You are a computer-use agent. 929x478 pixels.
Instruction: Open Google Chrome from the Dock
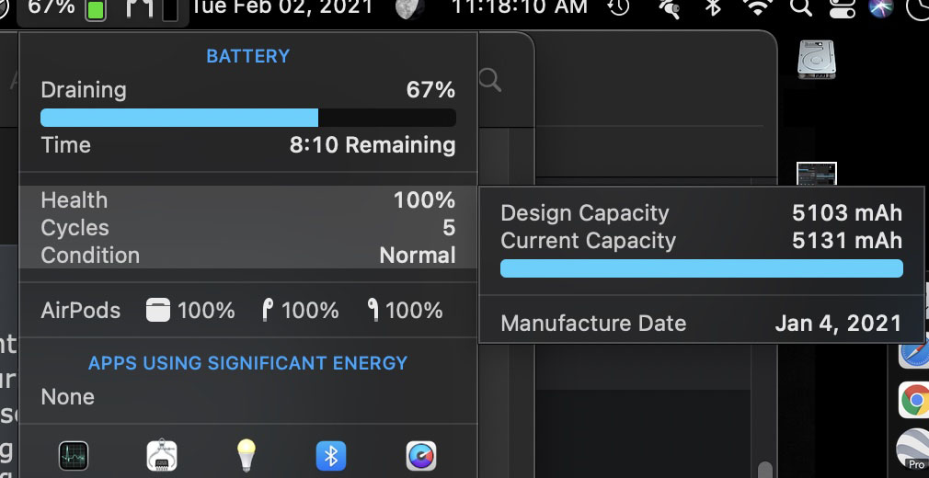click(913, 400)
